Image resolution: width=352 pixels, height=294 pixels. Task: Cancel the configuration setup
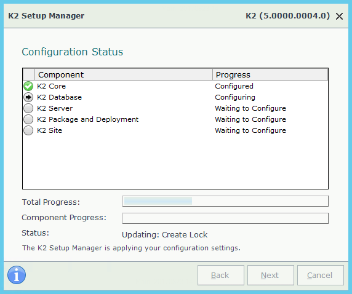click(321, 276)
